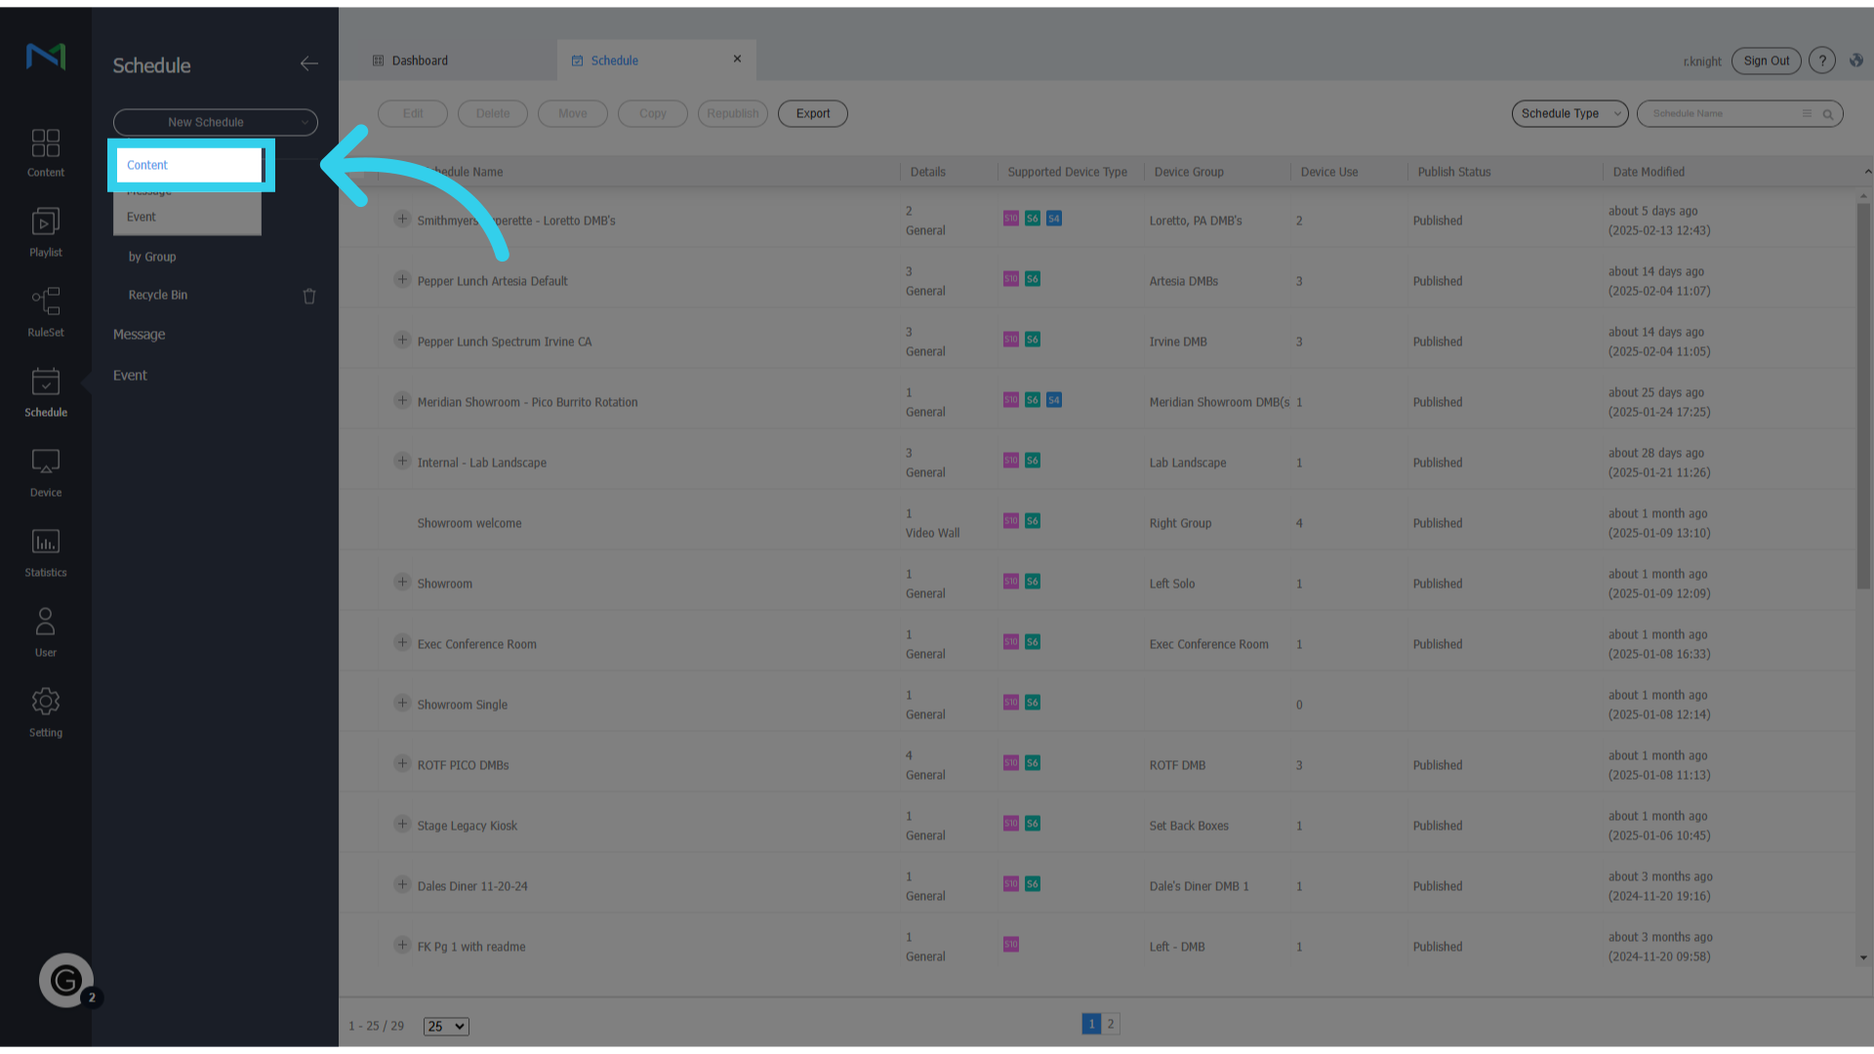
Task: Go to page 1 of schedules
Action: 1091,1024
